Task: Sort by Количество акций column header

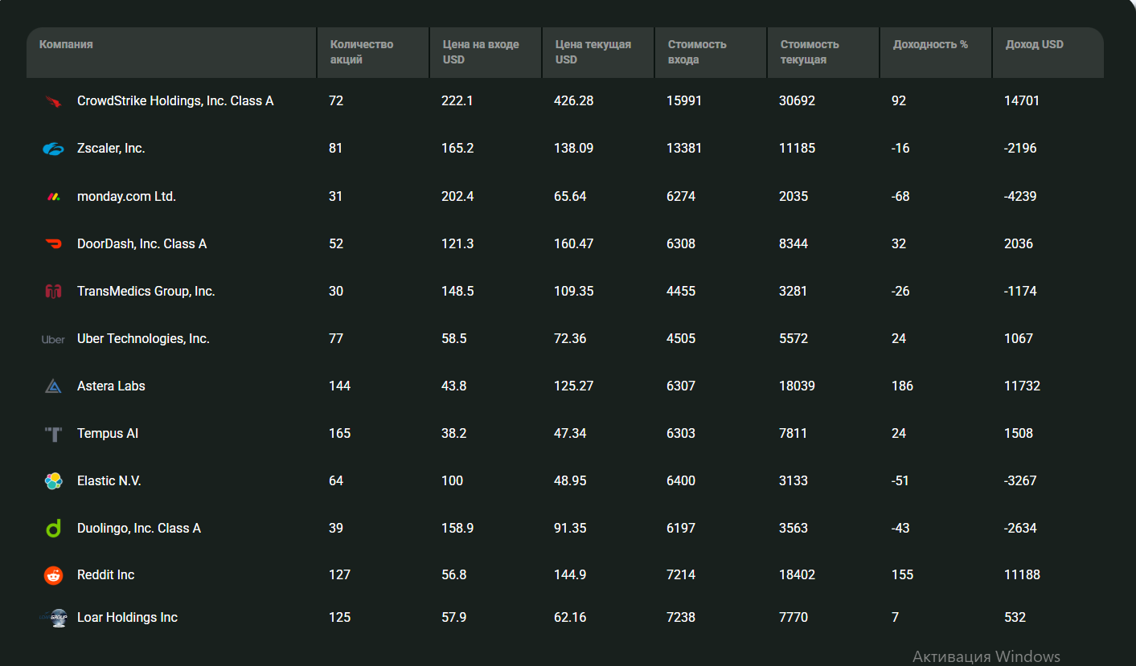Action: (x=361, y=52)
